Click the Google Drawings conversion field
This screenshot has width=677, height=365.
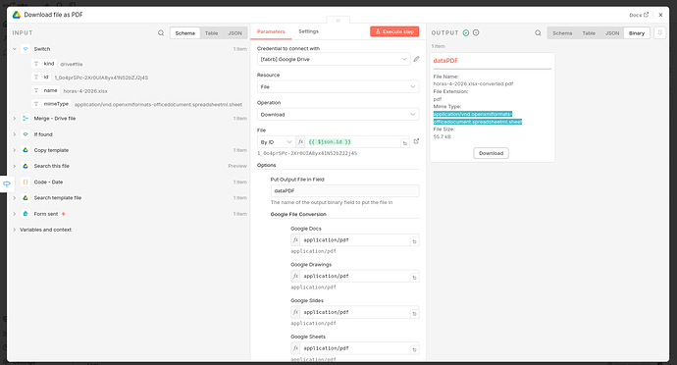pyautogui.click(x=355, y=276)
